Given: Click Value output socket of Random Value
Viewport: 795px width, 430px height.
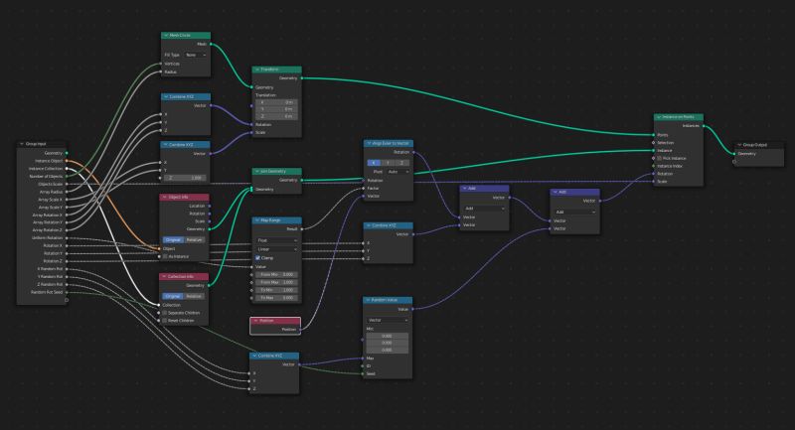Looking at the screenshot, I should click(412, 309).
